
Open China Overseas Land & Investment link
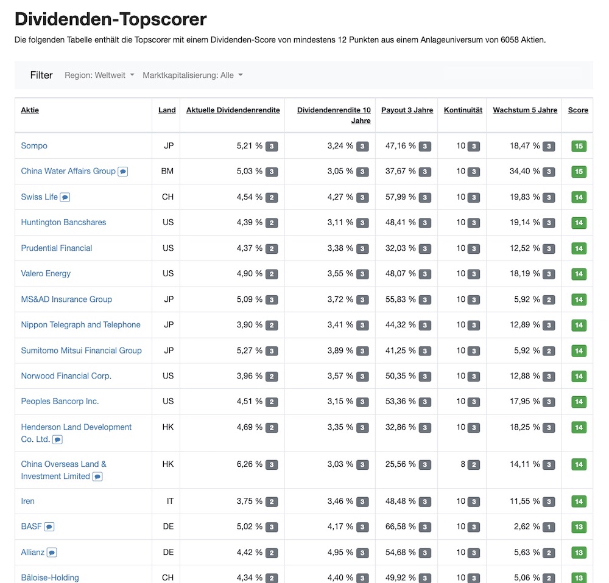tap(64, 470)
